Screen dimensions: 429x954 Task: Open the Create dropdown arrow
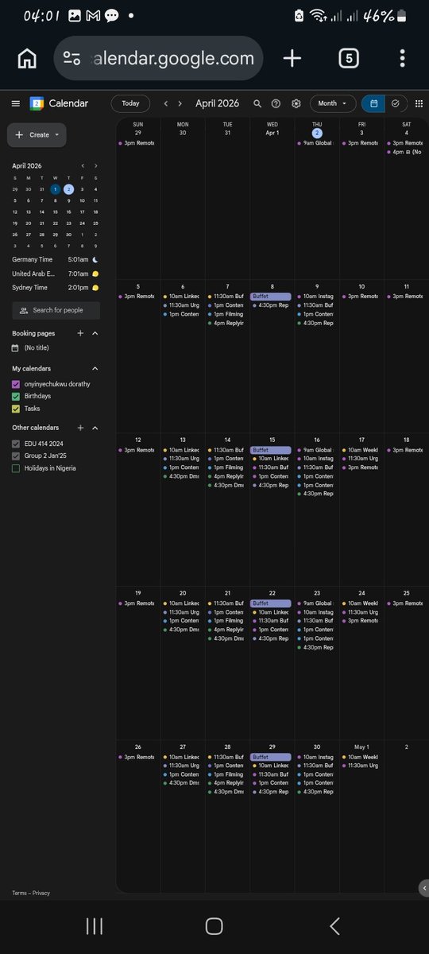click(57, 135)
